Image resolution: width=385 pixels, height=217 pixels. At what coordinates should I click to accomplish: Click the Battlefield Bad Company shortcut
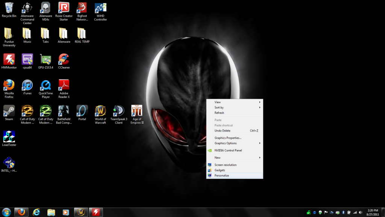[x=64, y=115]
